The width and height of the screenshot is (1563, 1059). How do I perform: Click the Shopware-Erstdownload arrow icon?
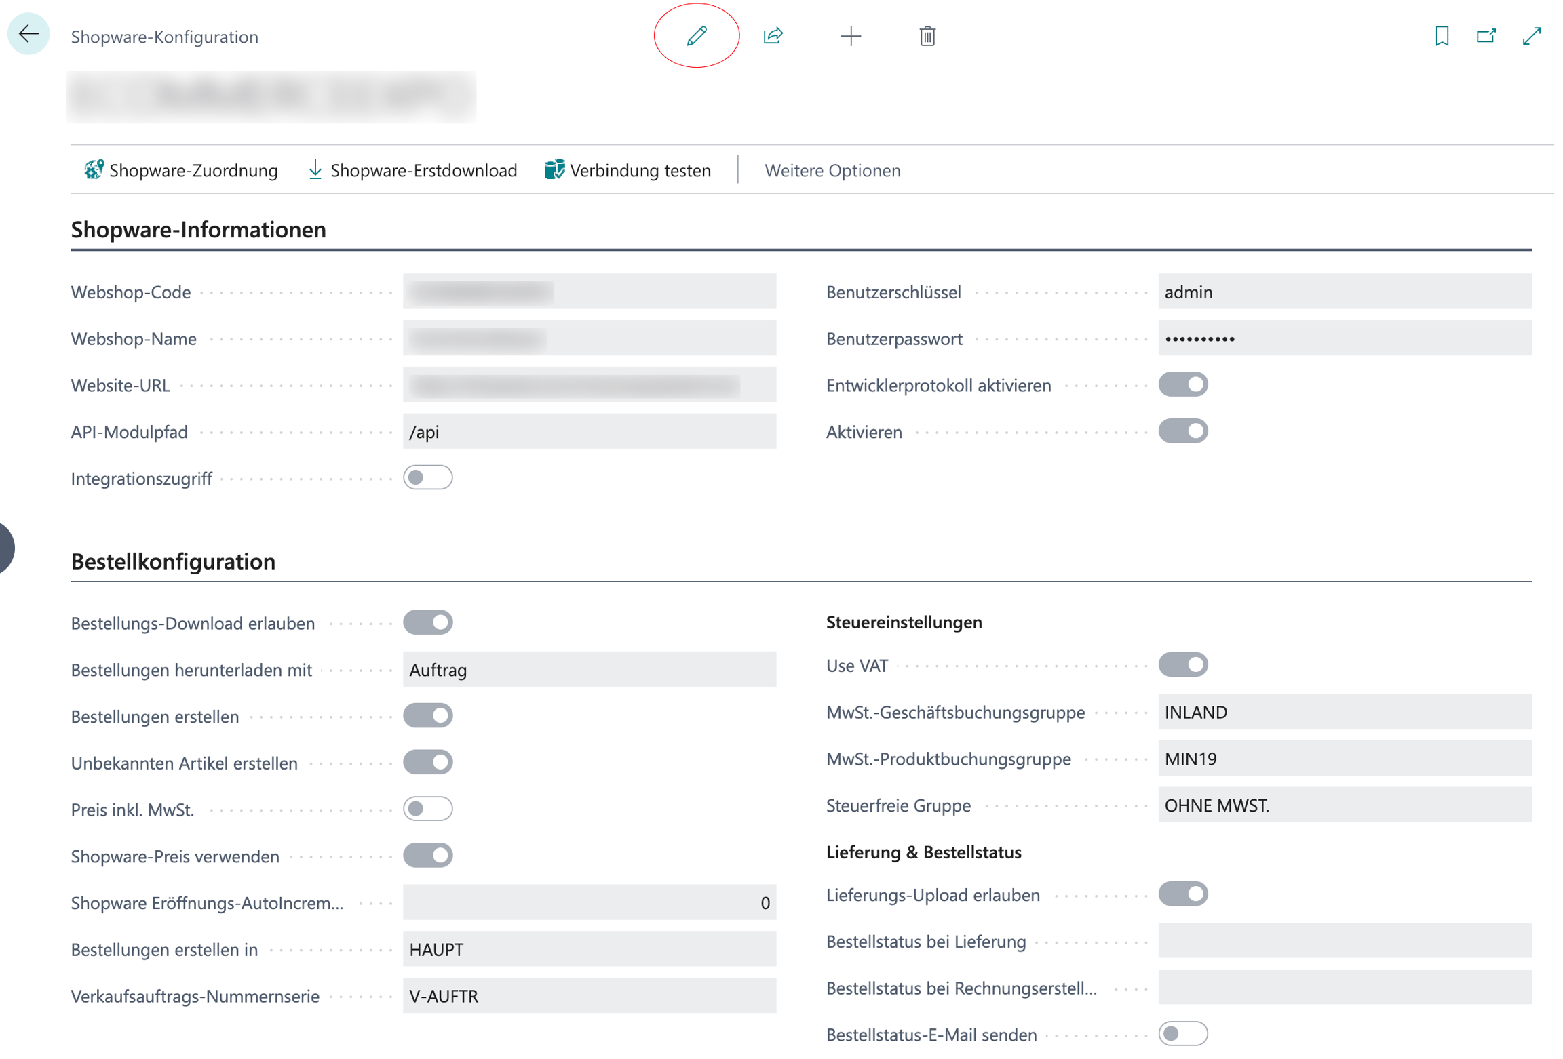click(x=315, y=169)
